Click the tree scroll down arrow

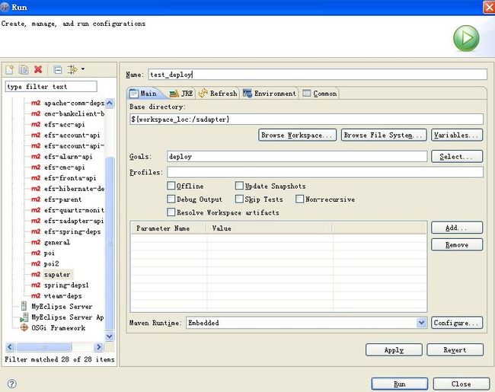110,336
